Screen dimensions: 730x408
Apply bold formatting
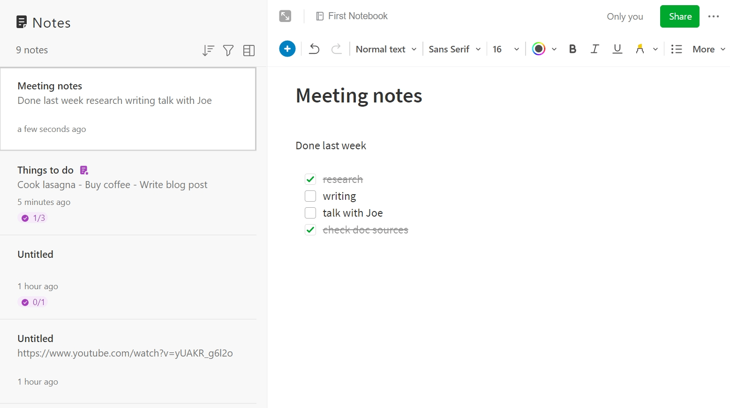[x=572, y=49]
